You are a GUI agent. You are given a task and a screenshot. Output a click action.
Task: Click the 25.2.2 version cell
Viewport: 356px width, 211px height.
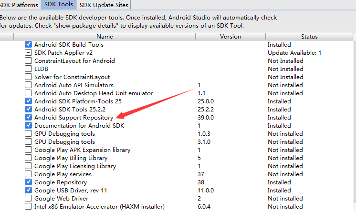(x=206, y=110)
